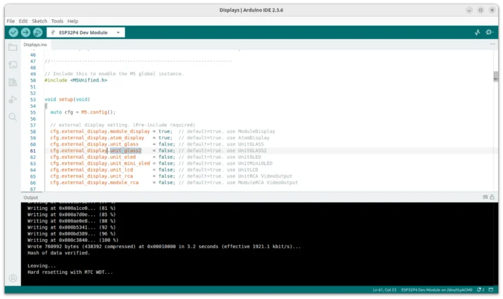
Task: Click 'Hard resetting with RTC WDT...' output line
Action: click(71, 272)
